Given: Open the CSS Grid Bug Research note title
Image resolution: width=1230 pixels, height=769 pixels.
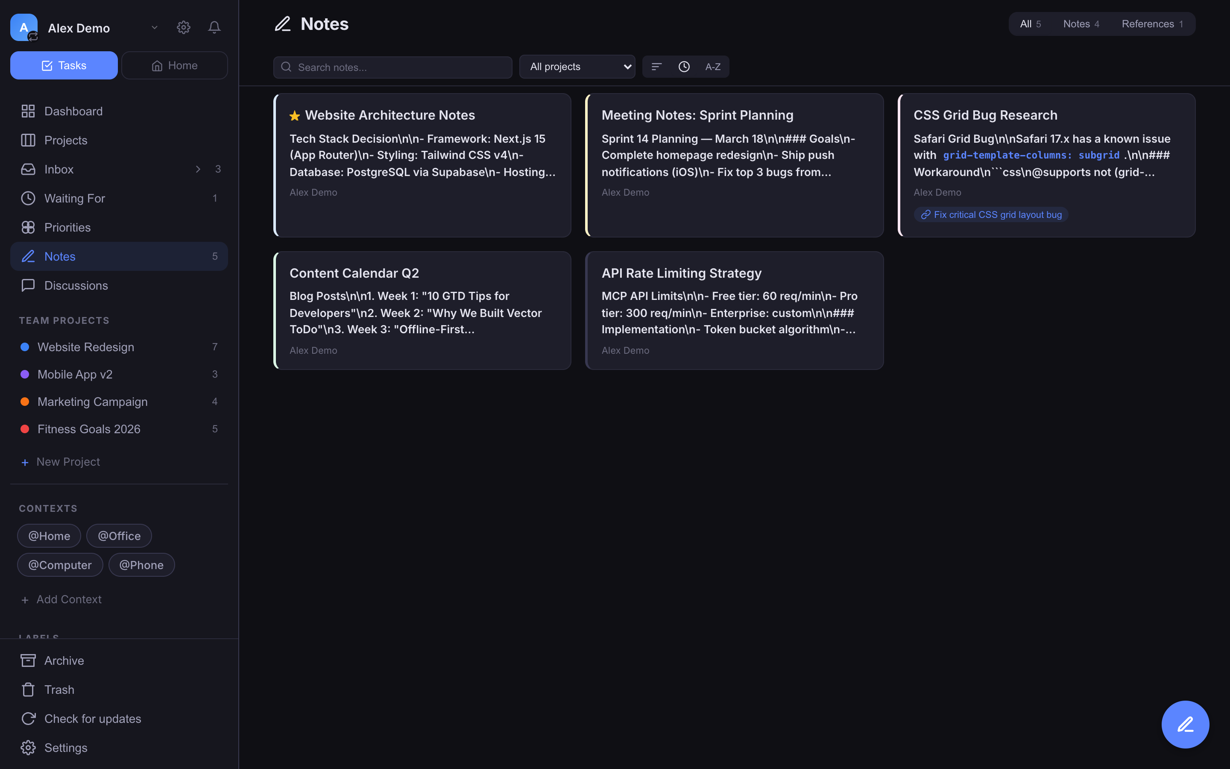Looking at the screenshot, I should pos(986,115).
